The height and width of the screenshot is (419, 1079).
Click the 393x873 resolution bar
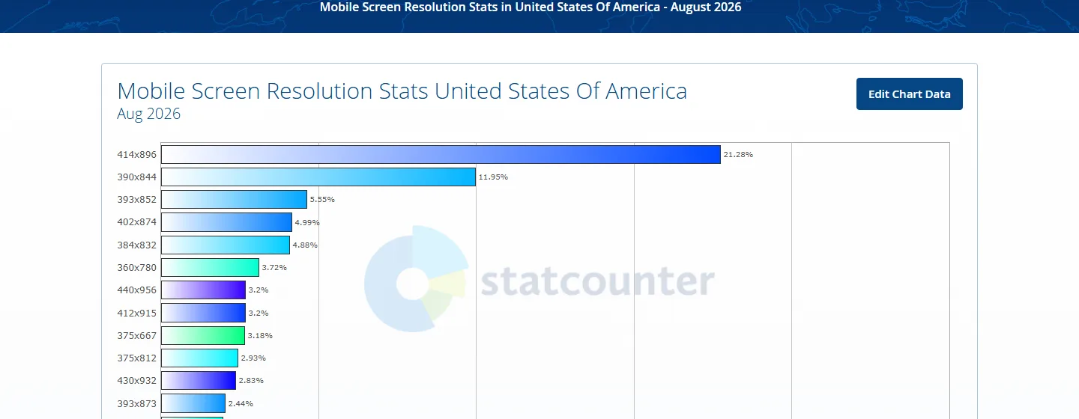coord(193,403)
